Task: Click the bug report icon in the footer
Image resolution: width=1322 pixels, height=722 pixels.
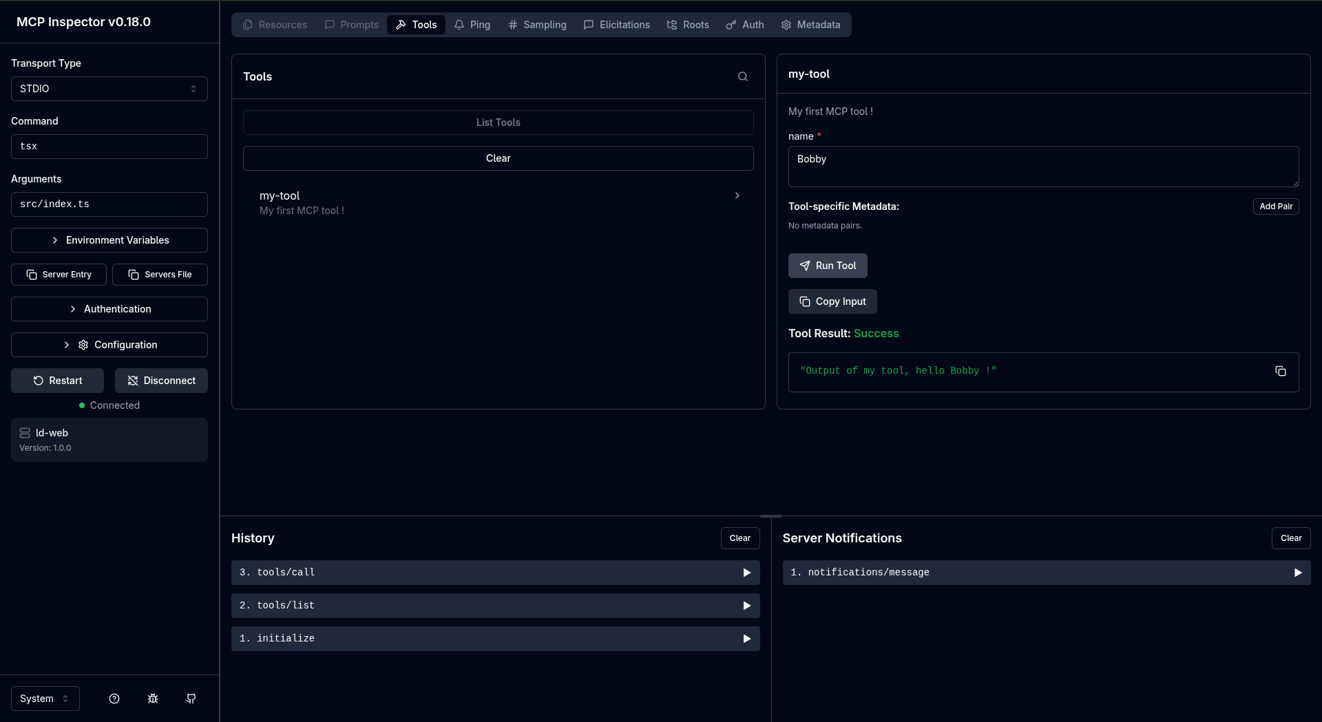Action: click(x=153, y=699)
